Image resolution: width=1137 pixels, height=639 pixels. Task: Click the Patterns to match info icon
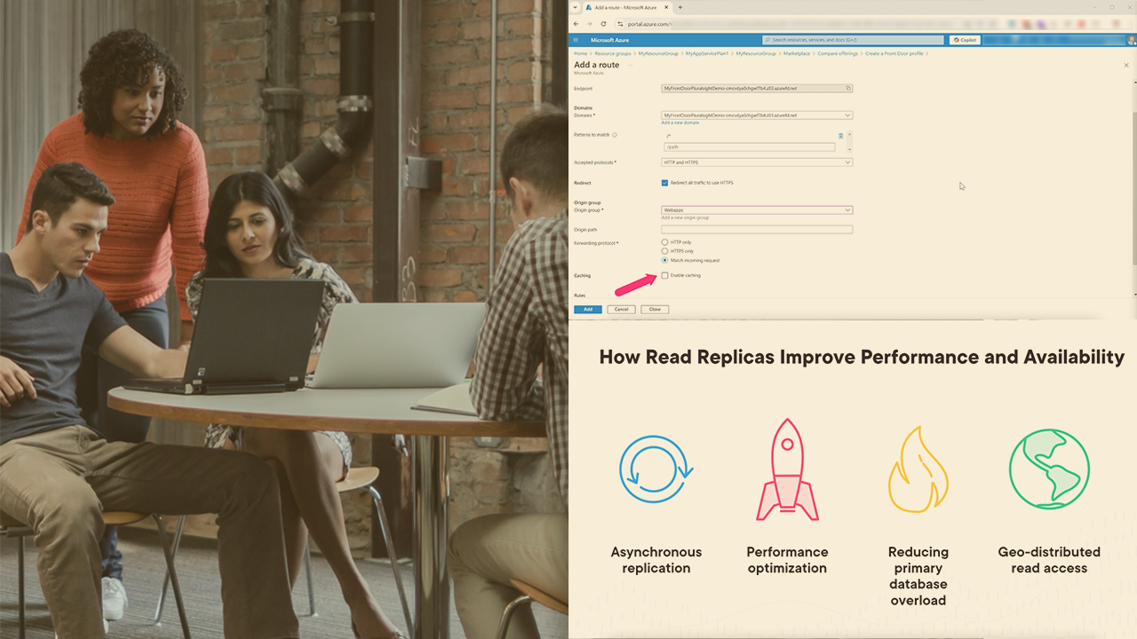pos(615,135)
